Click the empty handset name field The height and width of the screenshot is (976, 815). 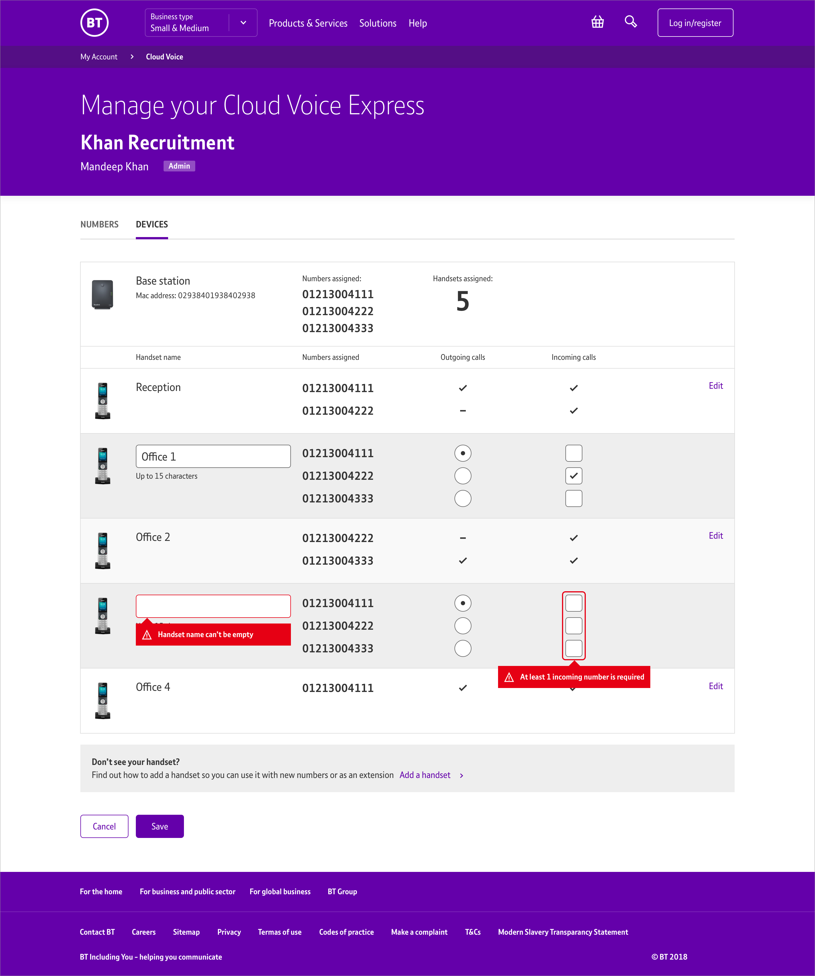pos(213,606)
